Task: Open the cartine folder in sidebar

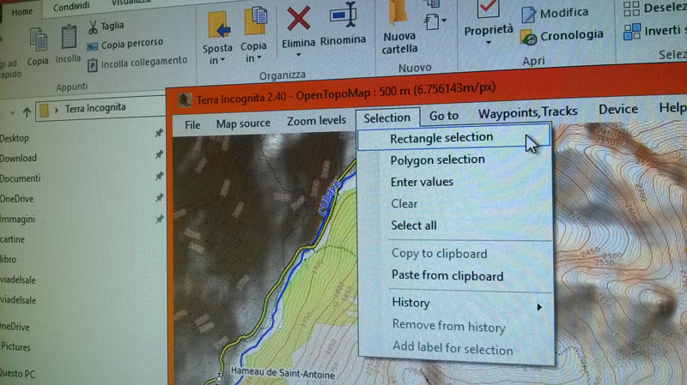Action: point(12,239)
